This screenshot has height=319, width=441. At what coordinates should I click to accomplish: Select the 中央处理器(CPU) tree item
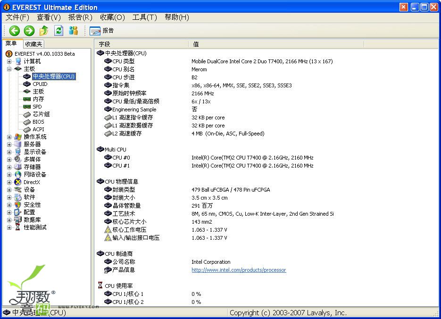[x=54, y=76]
